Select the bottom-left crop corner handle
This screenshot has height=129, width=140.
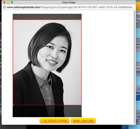13,105
